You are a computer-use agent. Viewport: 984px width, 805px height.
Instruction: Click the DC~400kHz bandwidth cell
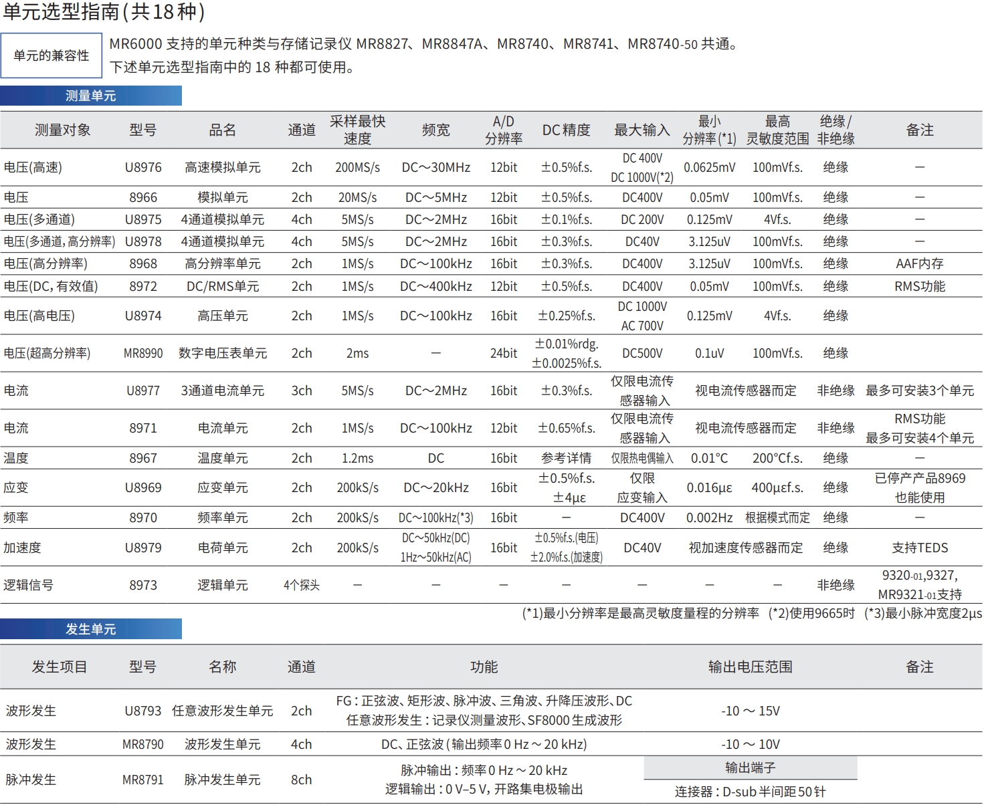click(436, 287)
